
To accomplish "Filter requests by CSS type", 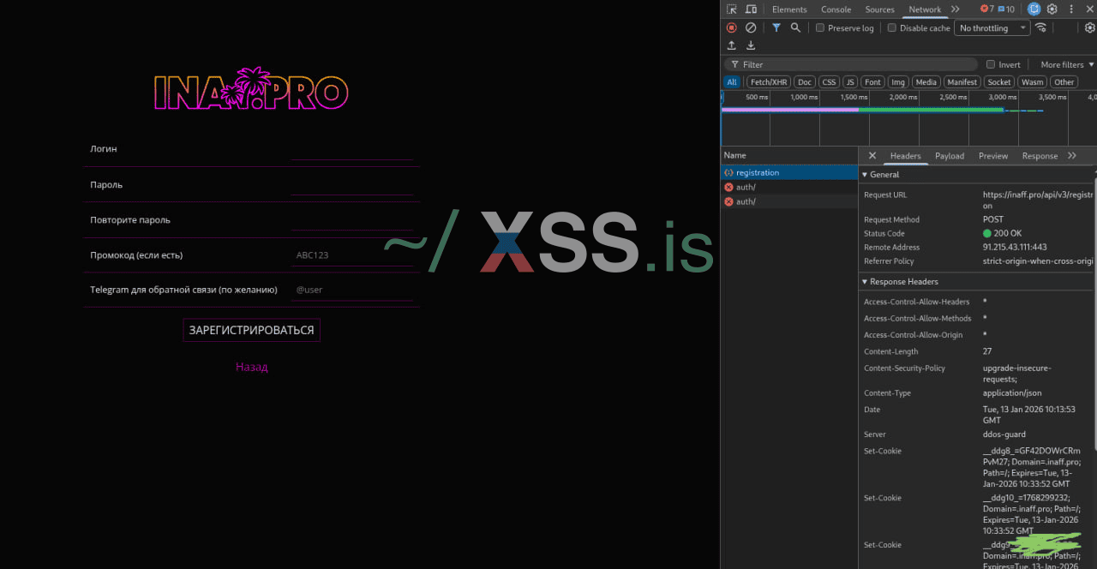I will click(829, 82).
